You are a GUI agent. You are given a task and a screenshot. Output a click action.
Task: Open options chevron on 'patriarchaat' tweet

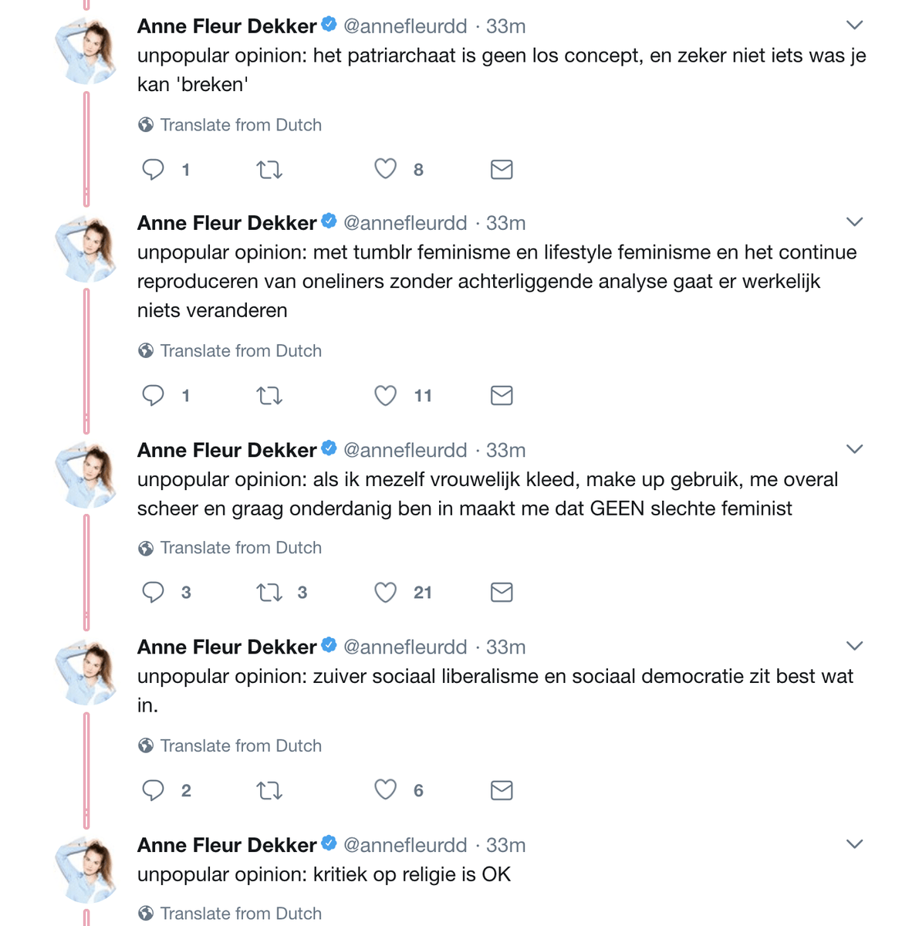(854, 25)
